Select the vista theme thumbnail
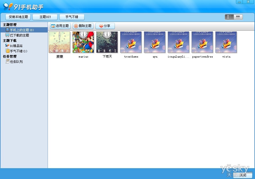 pyautogui.click(x=226, y=42)
